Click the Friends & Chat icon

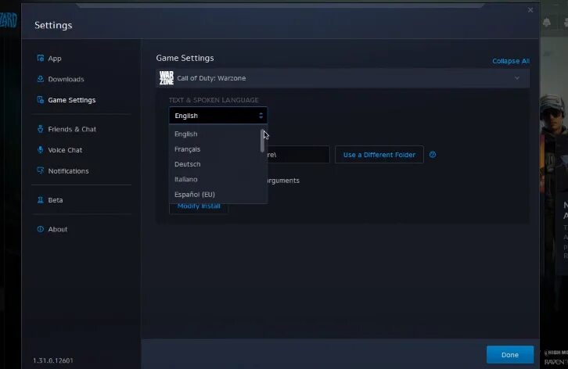[40, 129]
